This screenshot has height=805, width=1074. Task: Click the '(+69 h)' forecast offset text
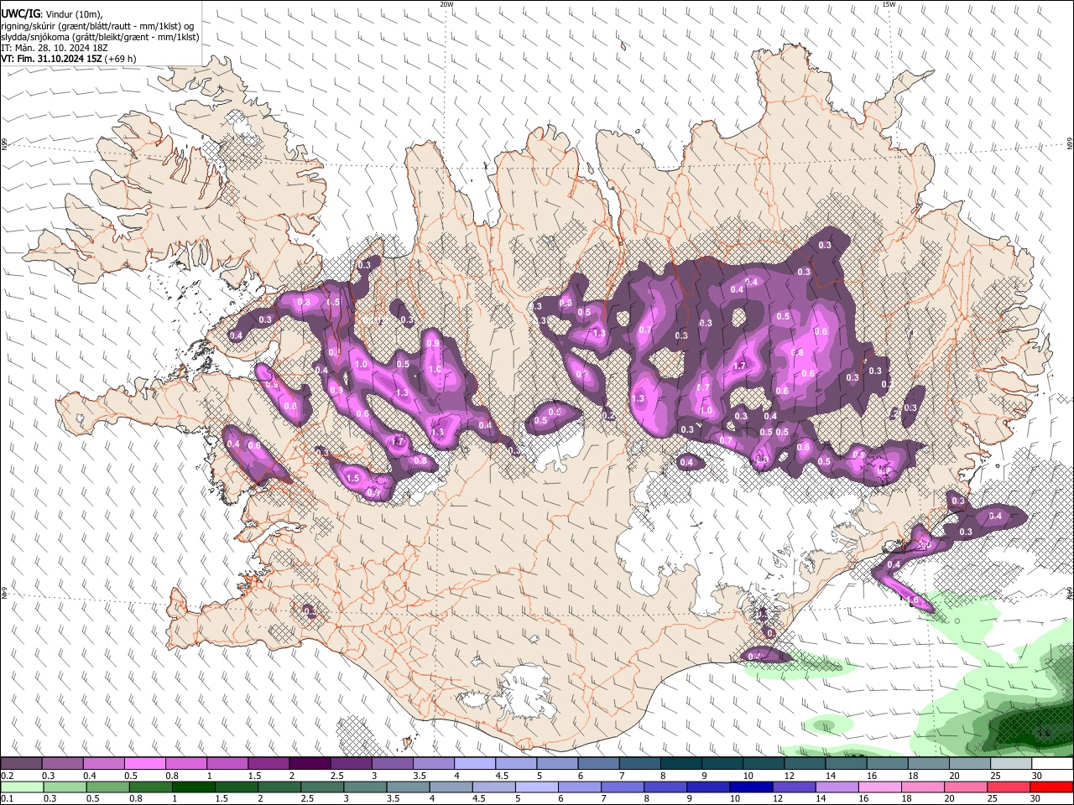tap(121, 59)
